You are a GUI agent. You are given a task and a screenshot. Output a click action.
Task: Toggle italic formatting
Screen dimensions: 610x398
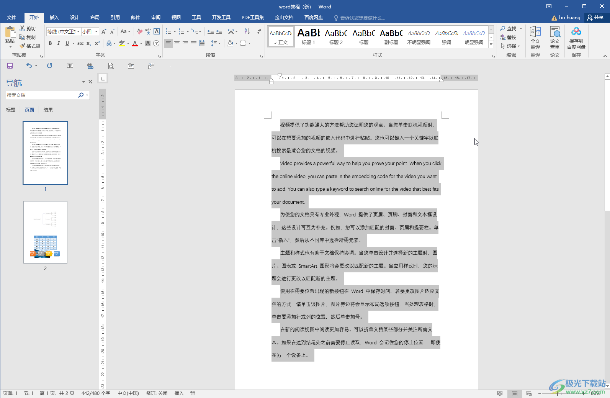pyautogui.click(x=59, y=43)
